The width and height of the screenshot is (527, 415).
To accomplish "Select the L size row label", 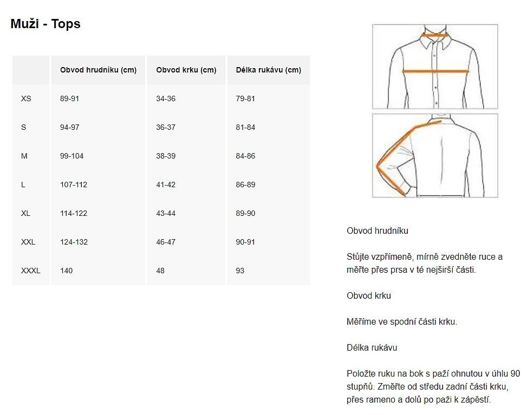I will [23, 185].
